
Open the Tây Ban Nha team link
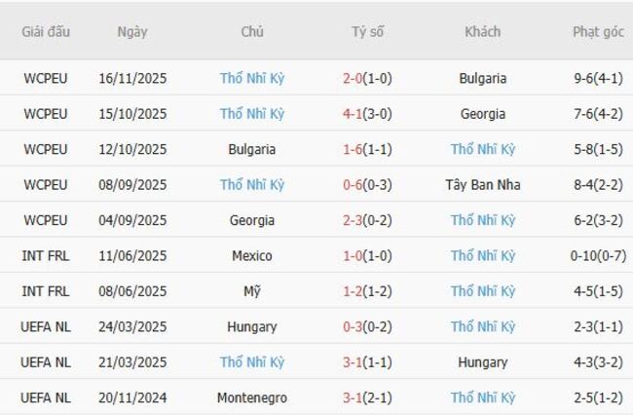(x=482, y=185)
